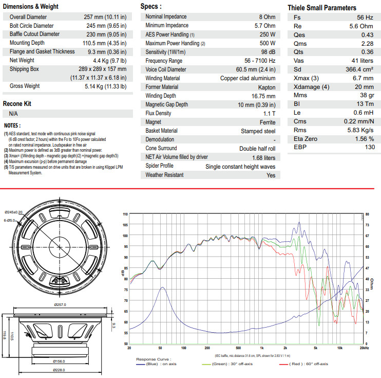The width and height of the screenshot is (381, 378).
Task: Click the "Eta Zero" parameter label
Action: tap(306, 139)
